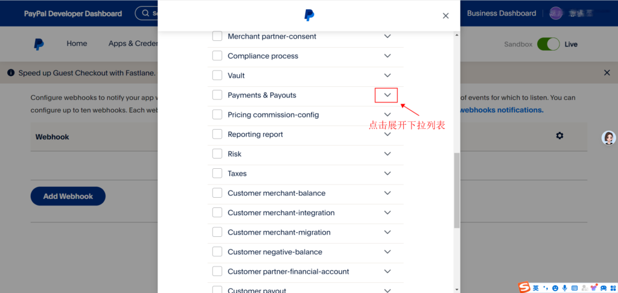Click the assistant avatar on the right edge
Screen dimensions: 618x293
(609, 138)
